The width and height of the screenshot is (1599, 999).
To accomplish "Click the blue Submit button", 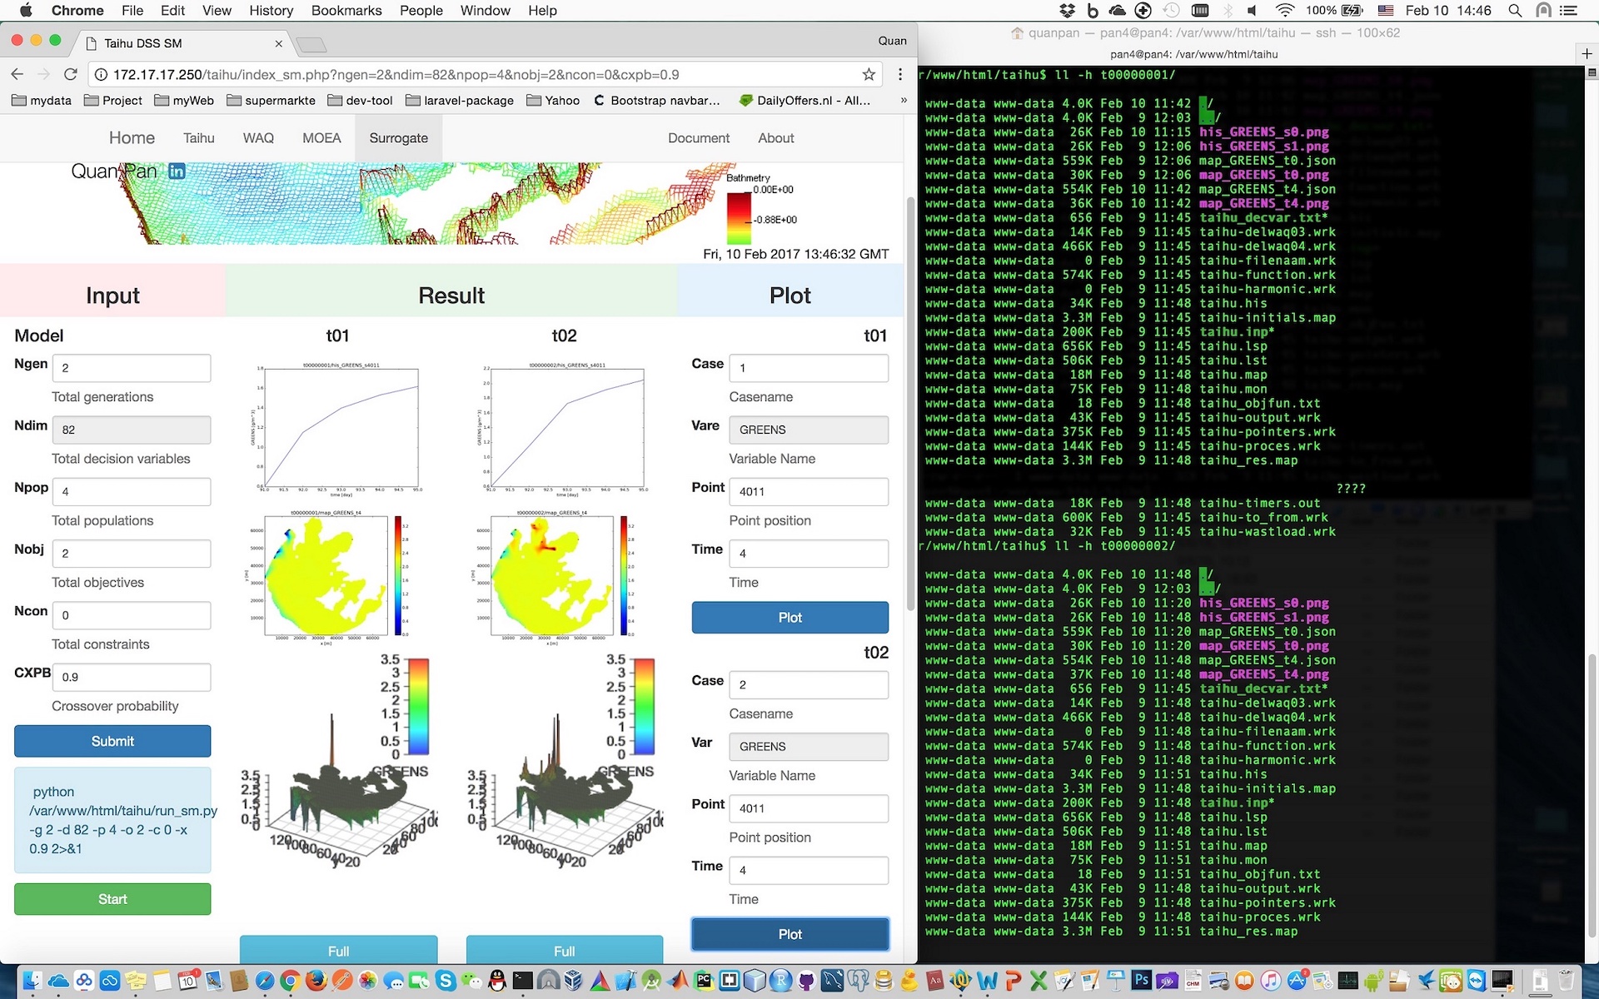I will [112, 741].
